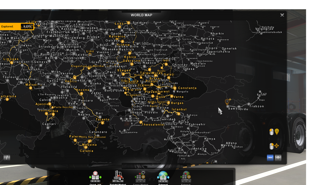Click the Eskisehir city label

tap(197, 124)
